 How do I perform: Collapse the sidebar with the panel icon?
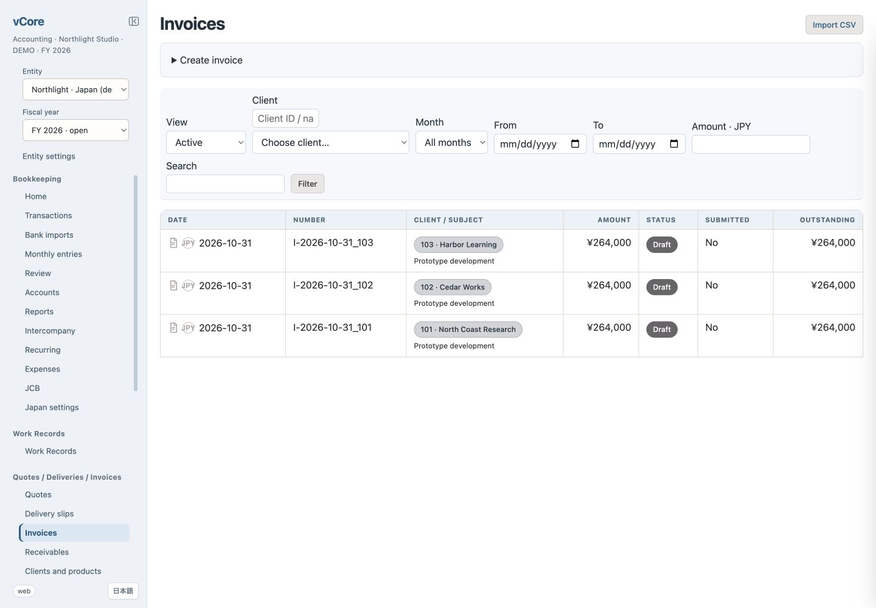click(134, 21)
